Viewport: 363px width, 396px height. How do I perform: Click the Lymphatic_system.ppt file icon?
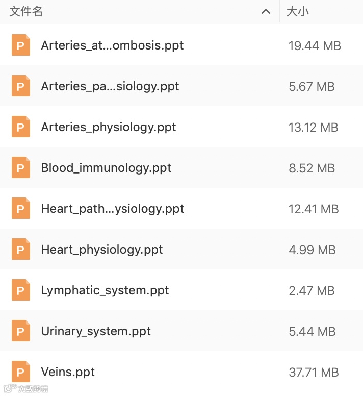(20, 290)
